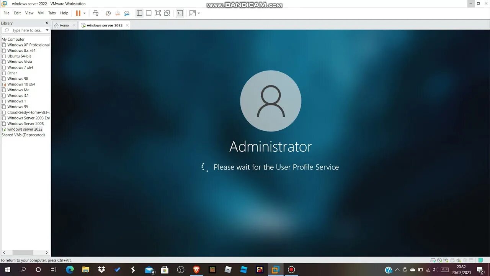The width and height of the screenshot is (490, 276).
Task: Toggle the console view icon
Action: [x=180, y=13]
